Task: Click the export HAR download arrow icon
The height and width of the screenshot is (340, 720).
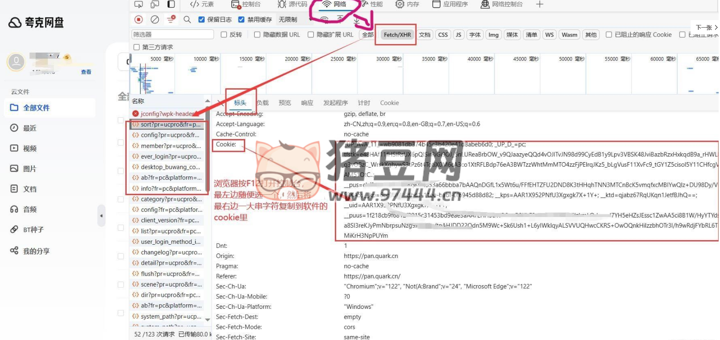Action: (x=357, y=20)
